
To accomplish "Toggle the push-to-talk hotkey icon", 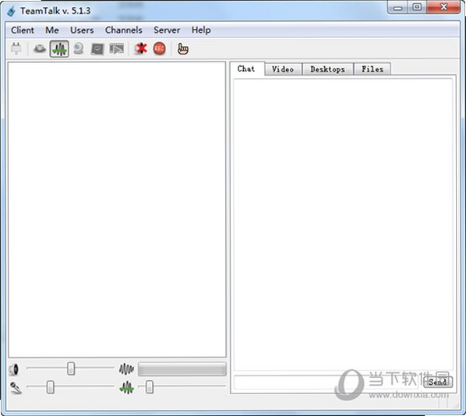I will coord(40,49).
